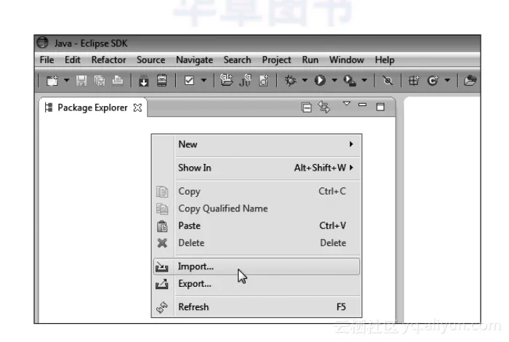Open the dropdown next to checkmark icon
Image resolution: width=509 pixels, height=342 pixels.
coord(204,80)
